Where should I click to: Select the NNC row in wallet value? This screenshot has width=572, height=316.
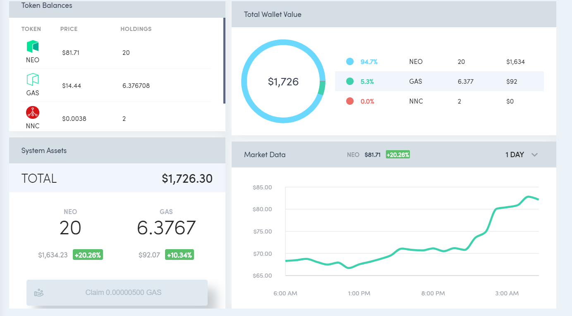click(439, 101)
